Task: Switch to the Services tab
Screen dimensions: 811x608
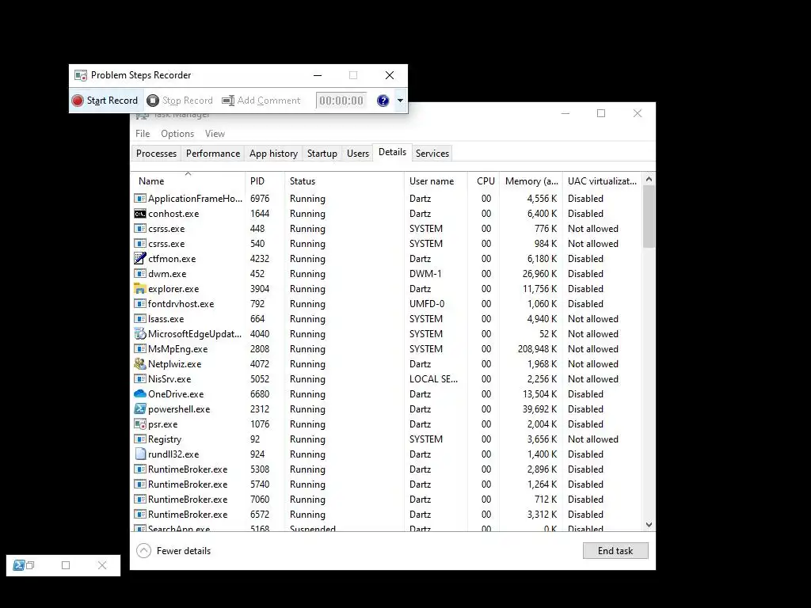Action: tap(432, 154)
